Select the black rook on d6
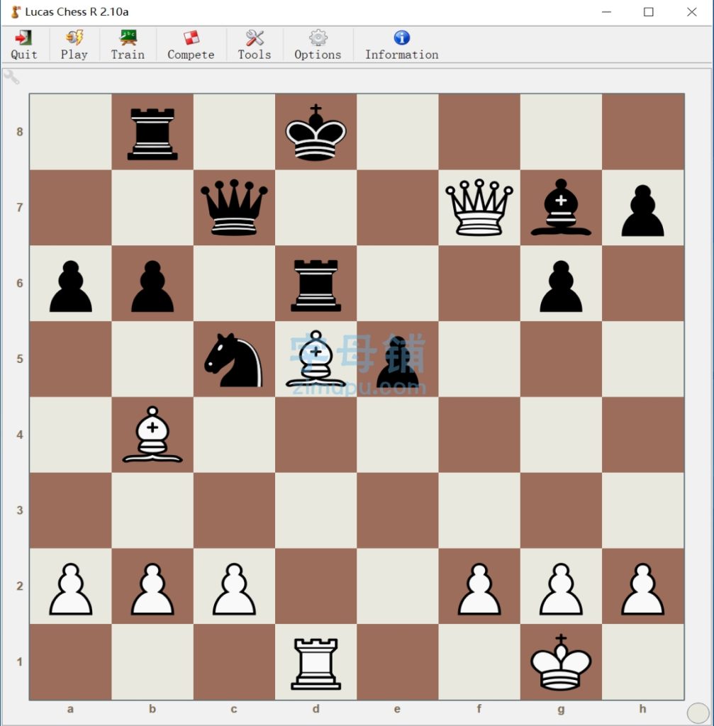The height and width of the screenshot is (726, 714). [x=316, y=285]
